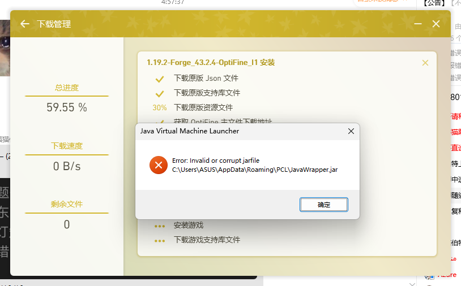The image size is (461, 286).
Task: Click the jarfile error message text
Action: (255, 165)
